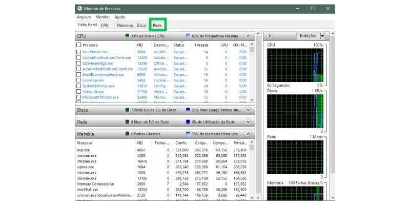Viewport: 410px width, 205px height.
Task: Click the Exibições button
Action: pyautogui.click(x=307, y=36)
